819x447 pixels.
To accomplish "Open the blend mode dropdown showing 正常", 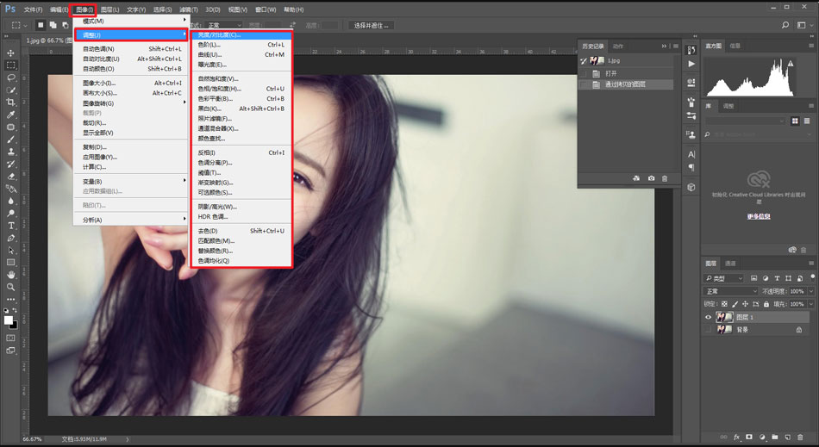I will (x=730, y=291).
